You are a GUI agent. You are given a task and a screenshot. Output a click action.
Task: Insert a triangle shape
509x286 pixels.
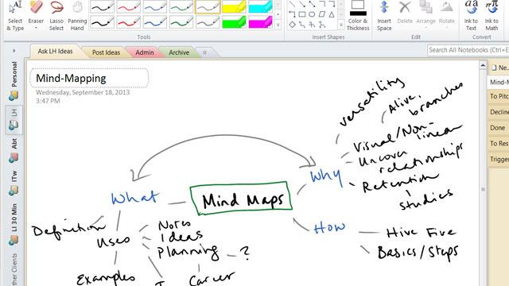tap(332, 14)
